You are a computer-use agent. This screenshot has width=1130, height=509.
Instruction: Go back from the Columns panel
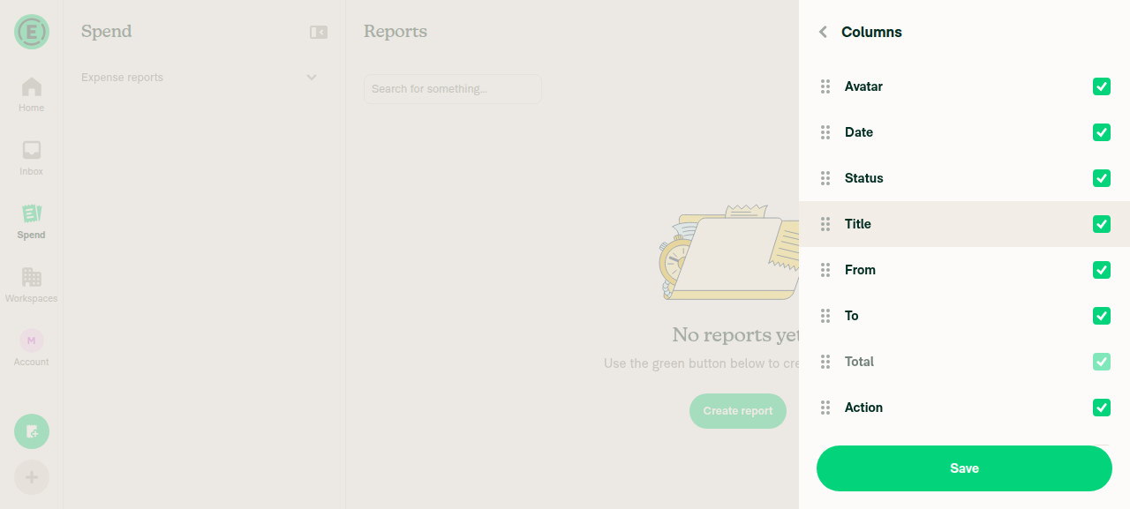(x=823, y=32)
